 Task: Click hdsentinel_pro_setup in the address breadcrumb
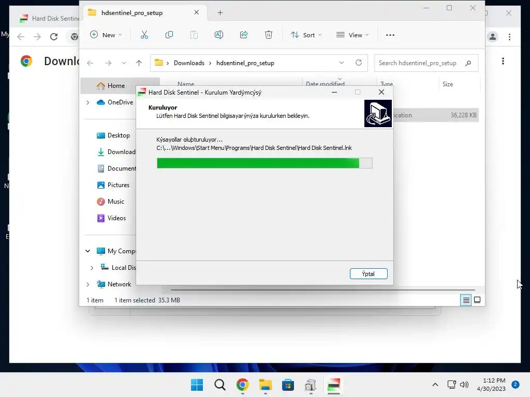click(x=245, y=63)
